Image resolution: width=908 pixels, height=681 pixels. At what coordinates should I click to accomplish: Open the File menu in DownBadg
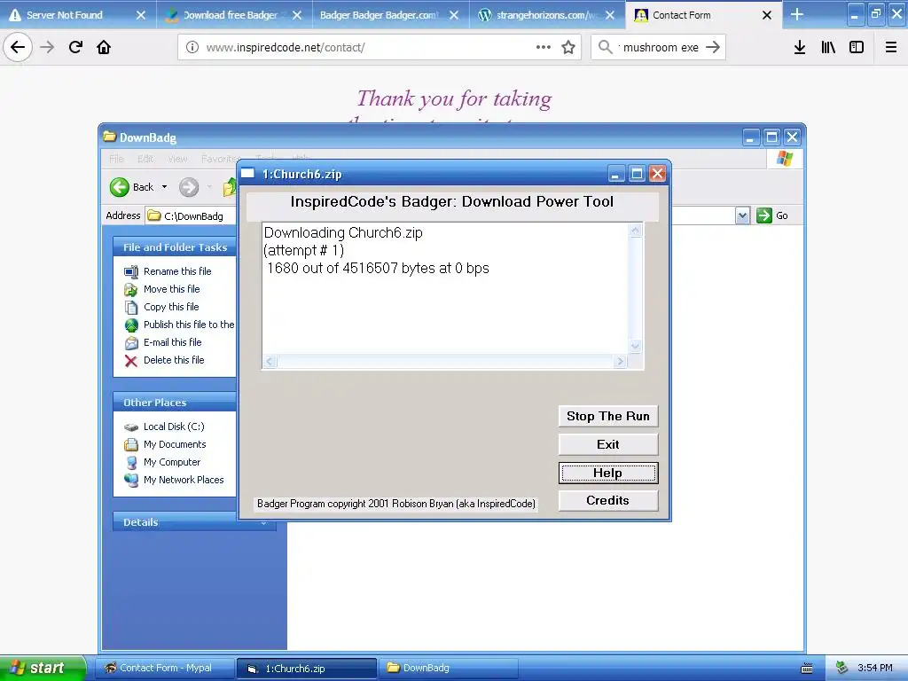116,159
